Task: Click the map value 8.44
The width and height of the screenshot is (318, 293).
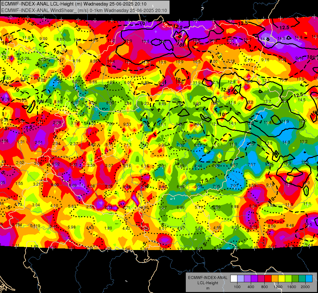Action: tap(198, 166)
